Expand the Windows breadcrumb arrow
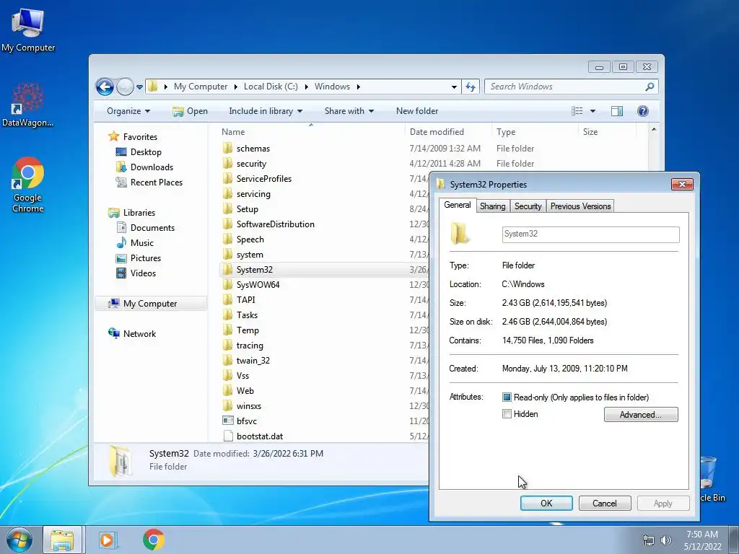This screenshot has height=554, width=739. [358, 87]
